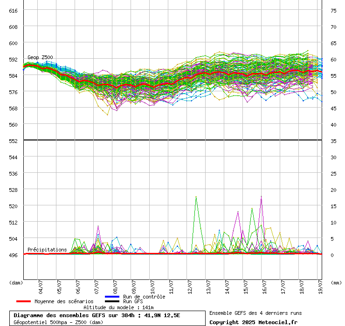Image resolution: width=345 pixels, height=326 pixels.
Task: Click the 496 left axis value
Action: (13, 255)
